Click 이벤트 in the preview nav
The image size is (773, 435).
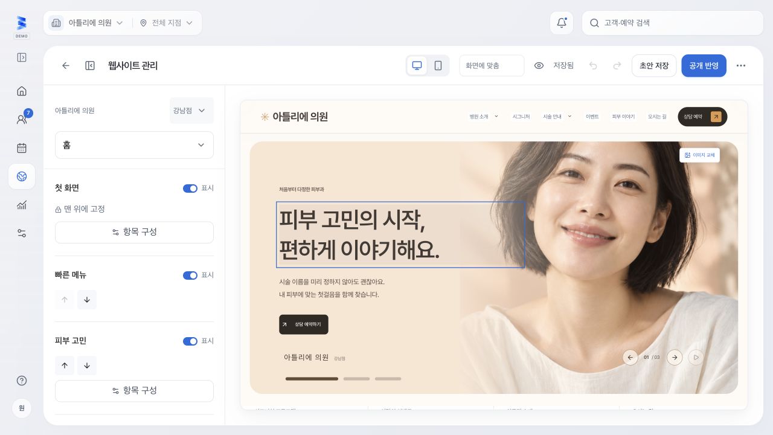[592, 117]
